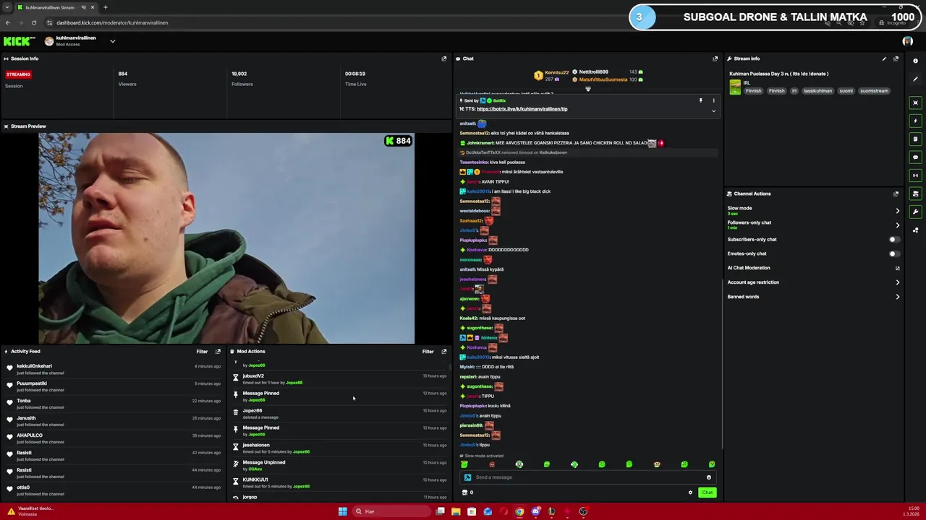Open the browser tab search dropdown
This screenshot has height=520, width=926.
[x=7, y=7]
